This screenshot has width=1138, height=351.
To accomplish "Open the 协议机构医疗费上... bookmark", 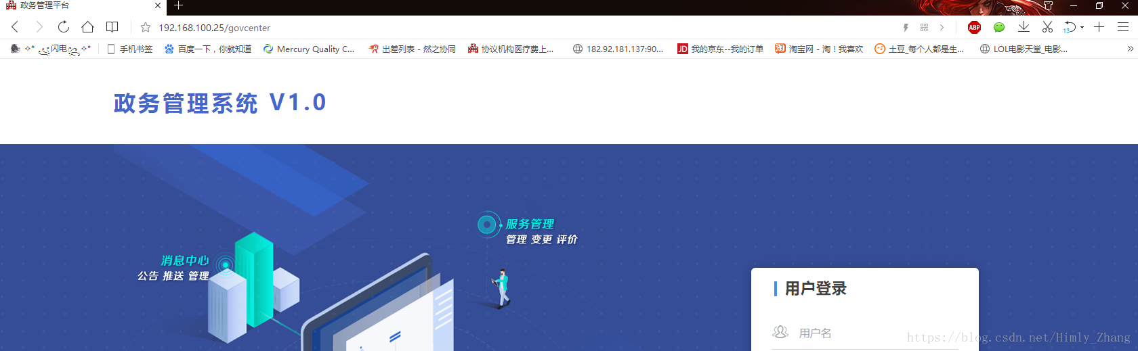I will (x=511, y=49).
